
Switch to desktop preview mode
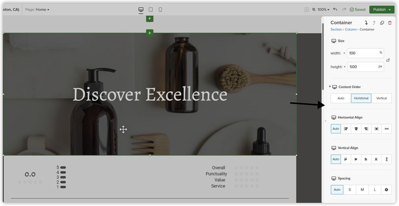click(x=141, y=10)
